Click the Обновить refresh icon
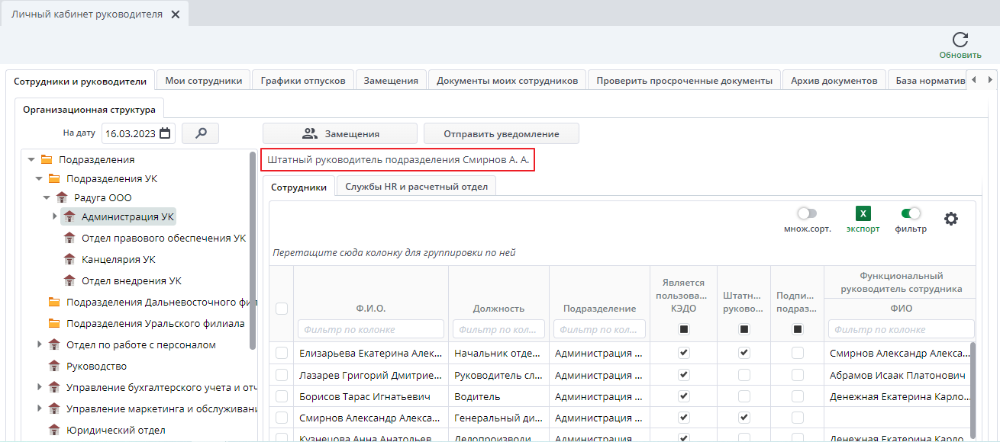 pyautogui.click(x=960, y=40)
